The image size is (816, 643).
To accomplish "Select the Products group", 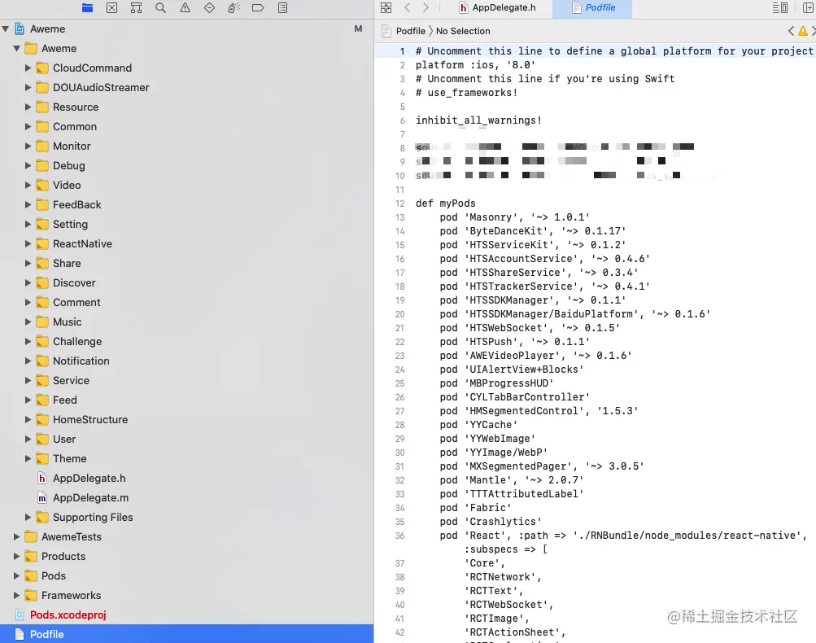I will pyautogui.click(x=63, y=556).
